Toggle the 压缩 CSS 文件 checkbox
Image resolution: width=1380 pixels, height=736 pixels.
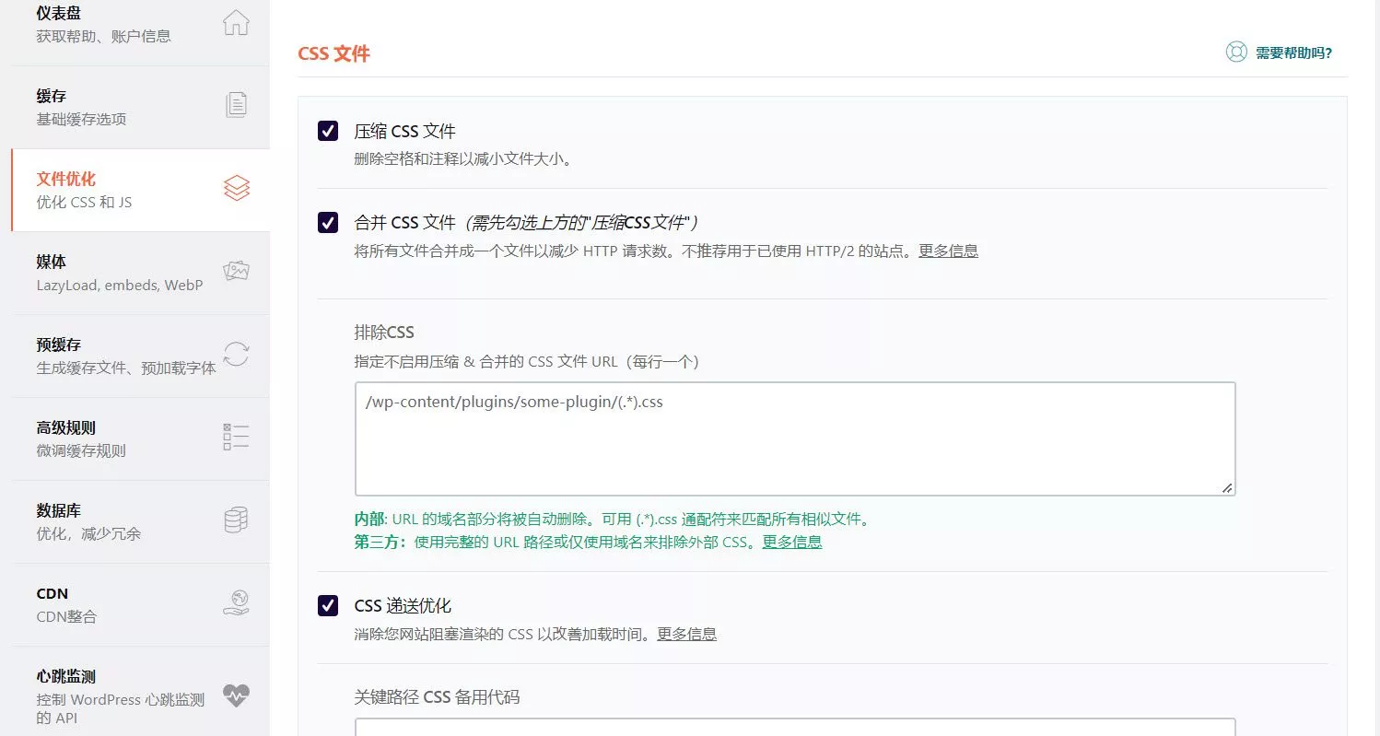tap(328, 131)
